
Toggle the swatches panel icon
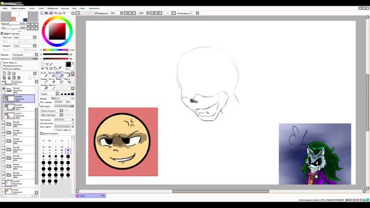pyautogui.click(x=60, y=13)
